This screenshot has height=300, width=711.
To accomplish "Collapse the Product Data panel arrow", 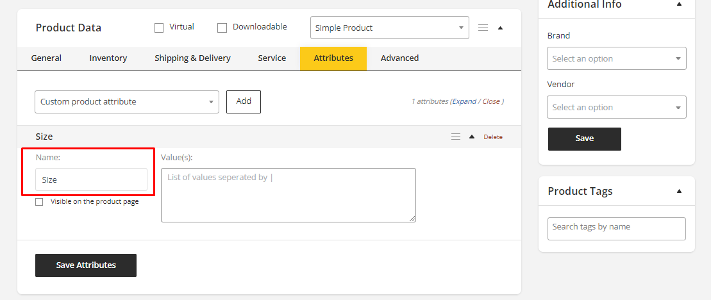I will pyautogui.click(x=501, y=28).
